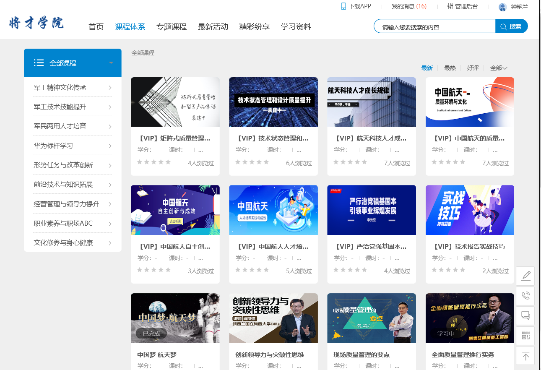The height and width of the screenshot is (370, 541).
Task: Go to 首页 in navigation
Action: [96, 27]
